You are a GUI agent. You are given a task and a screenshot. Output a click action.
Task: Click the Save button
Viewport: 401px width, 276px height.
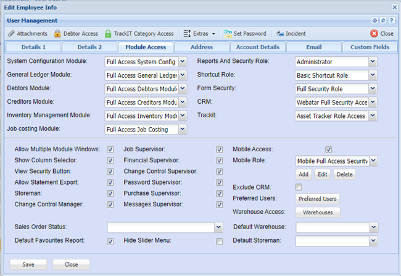coord(28,264)
